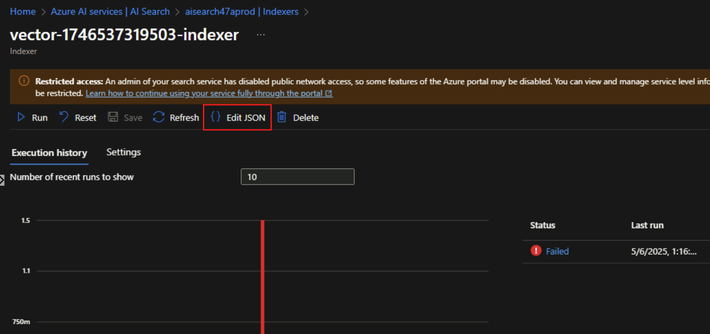This screenshot has height=334, width=710.
Task: Open the ellipsis more options menu beside the title
Action: click(x=261, y=35)
